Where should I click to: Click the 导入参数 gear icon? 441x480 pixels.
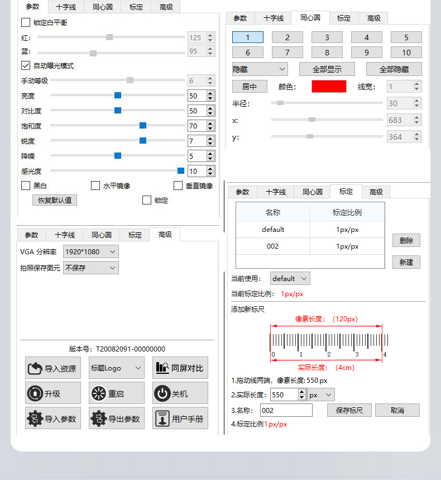tap(35, 419)
